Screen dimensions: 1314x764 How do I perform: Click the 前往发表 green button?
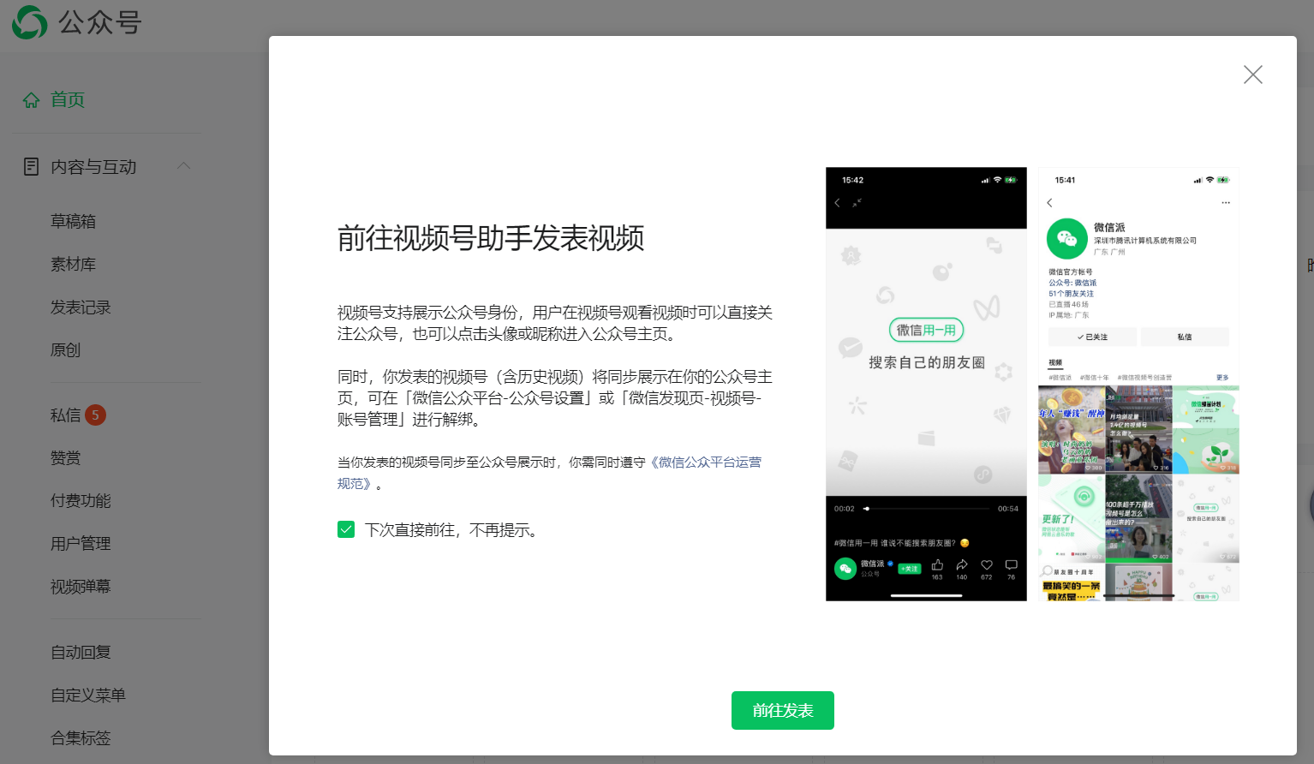782,710
